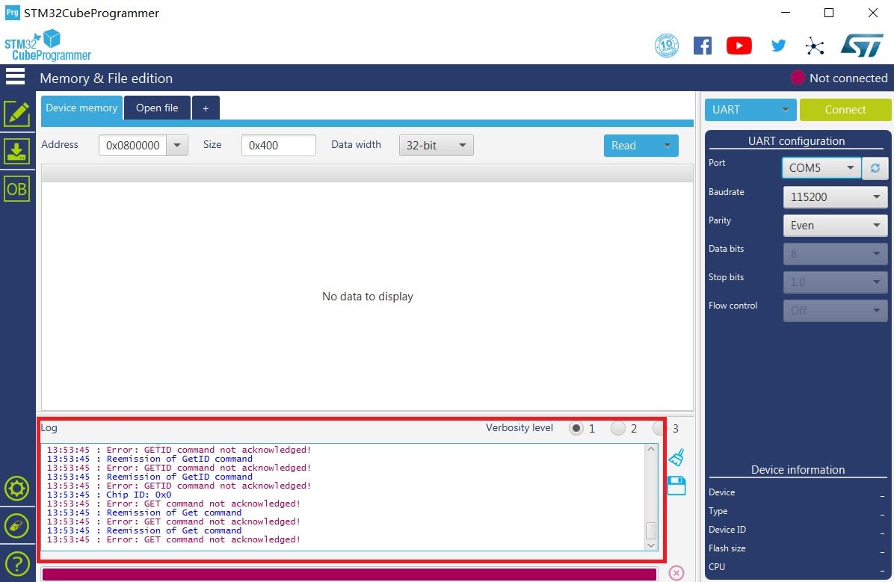This screenshot has height=582, width=894.
Task: Set verbosity level to 3
Action: coord(660,428)
